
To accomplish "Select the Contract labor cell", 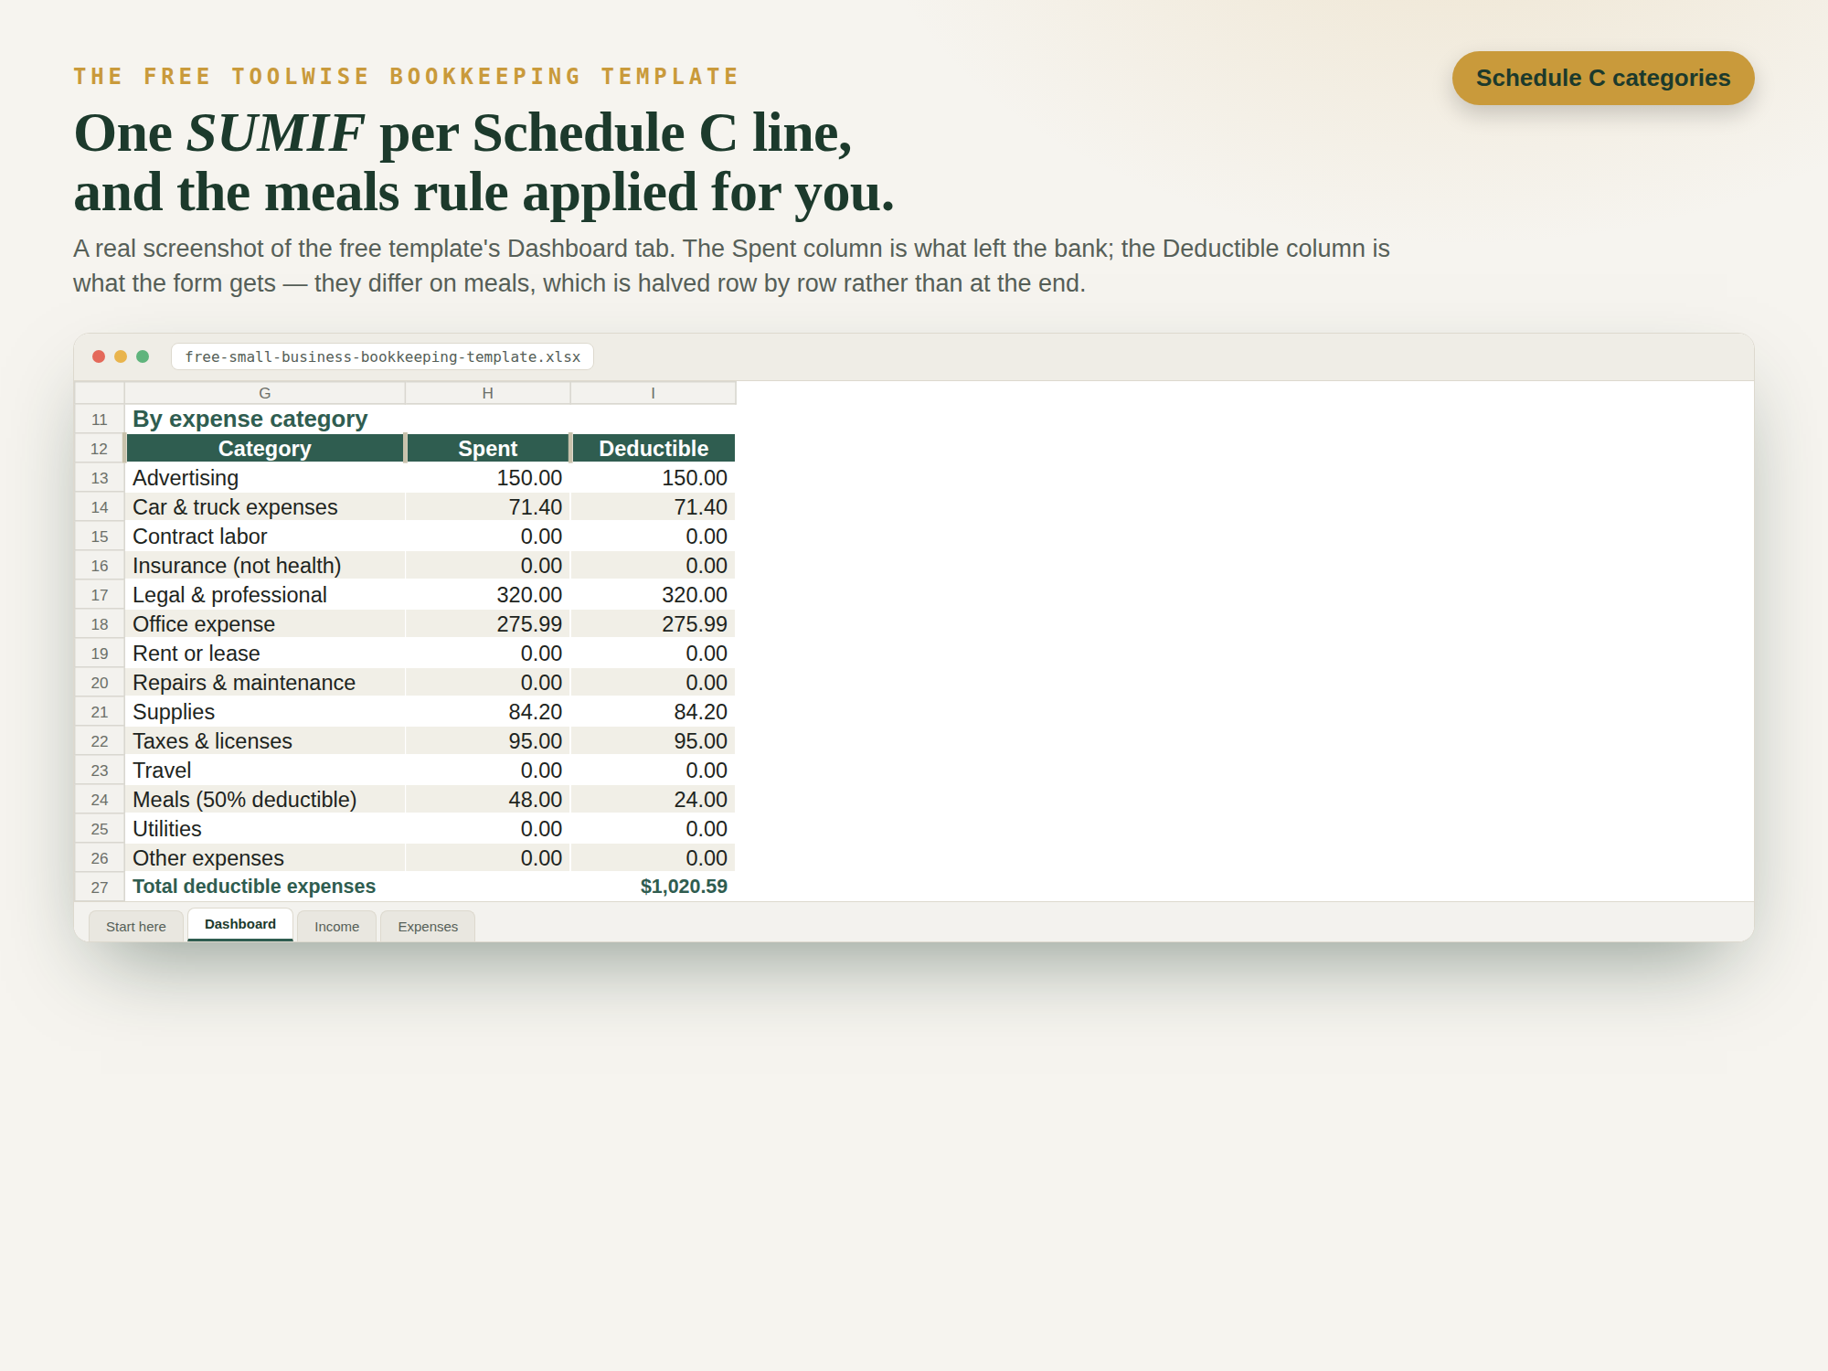I will pyautogui.click(x=265, y=537).
